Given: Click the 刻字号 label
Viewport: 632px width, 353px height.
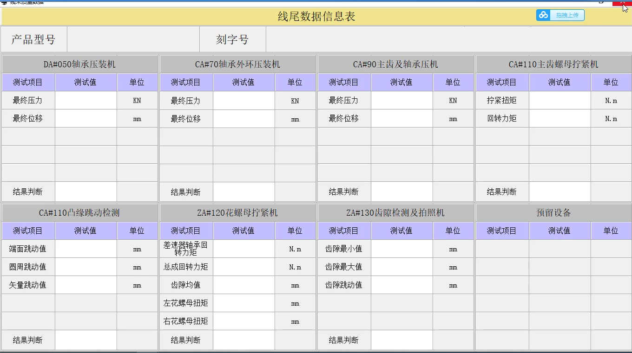Looking at the screenshot, I should [x=232, y=39].
